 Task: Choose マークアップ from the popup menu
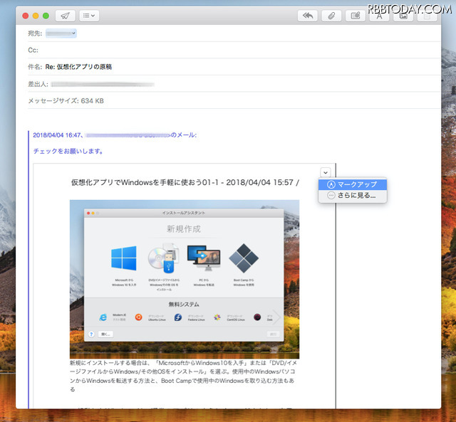[x=353, y=184]
